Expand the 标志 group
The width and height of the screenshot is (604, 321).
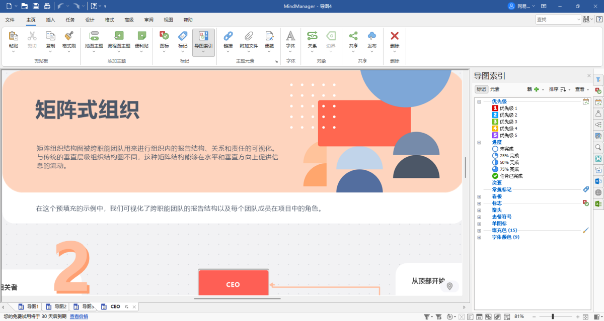click(x=479, y=203)
